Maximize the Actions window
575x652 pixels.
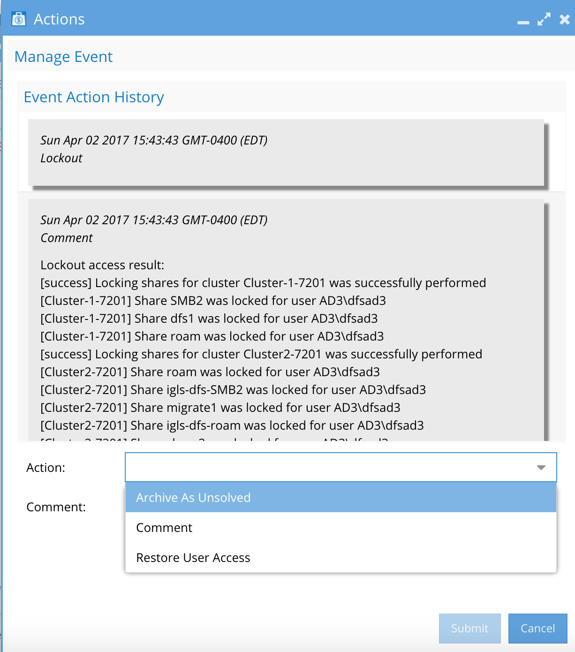[x=544, y=19]
